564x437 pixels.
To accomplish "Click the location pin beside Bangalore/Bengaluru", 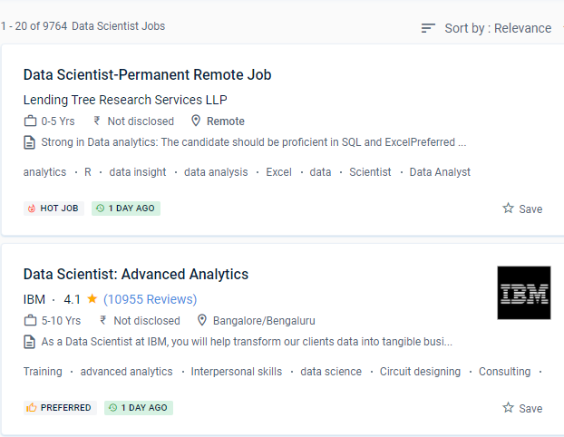I will (x=202, y=321).
